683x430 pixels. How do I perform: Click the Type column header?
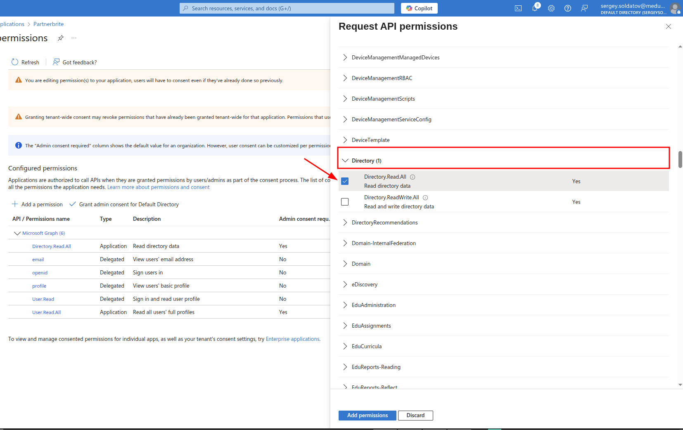pyautogui.click(x=106, y=219)
